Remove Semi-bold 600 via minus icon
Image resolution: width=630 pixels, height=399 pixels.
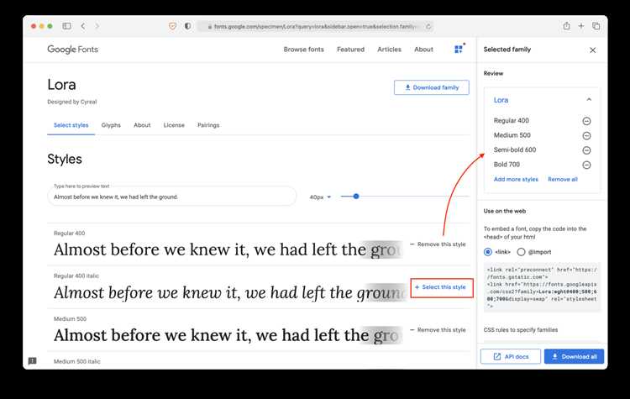(586, 150)
